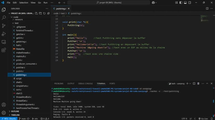Click the New Folder icon in Explorer
Image resolution: width=215 pixels, height=120 pixels.
click(40, 13)
